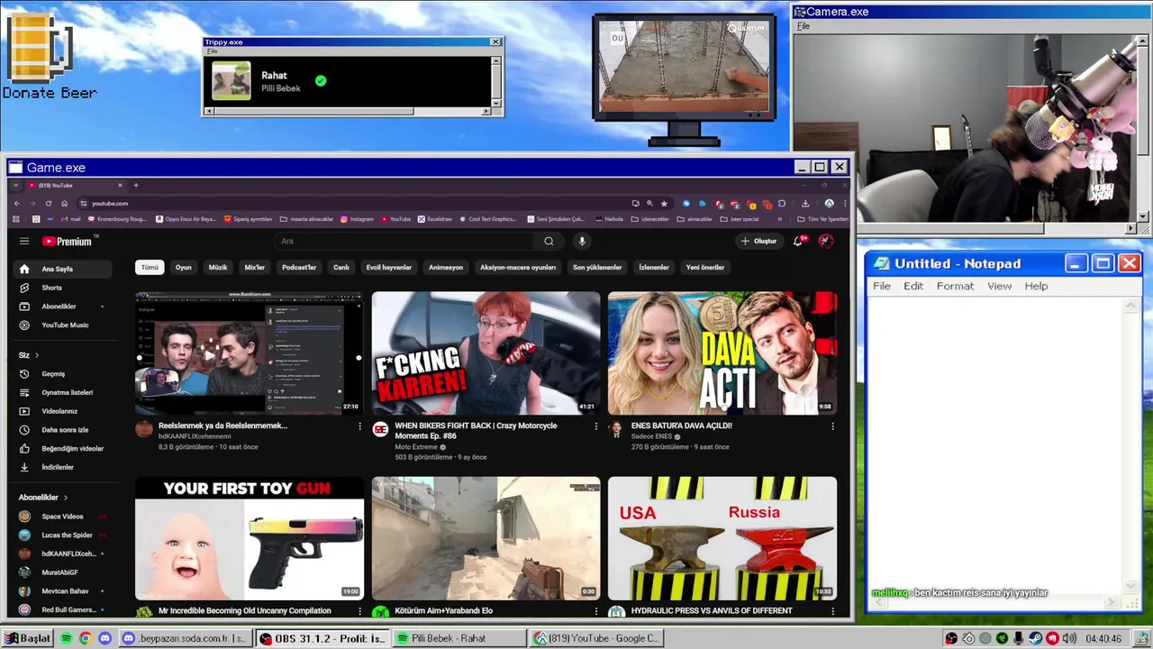The height and width of the screenshot is (649, 1153).
Task: Open Beğendiğim videolar in sidebar
Action: 62,448
